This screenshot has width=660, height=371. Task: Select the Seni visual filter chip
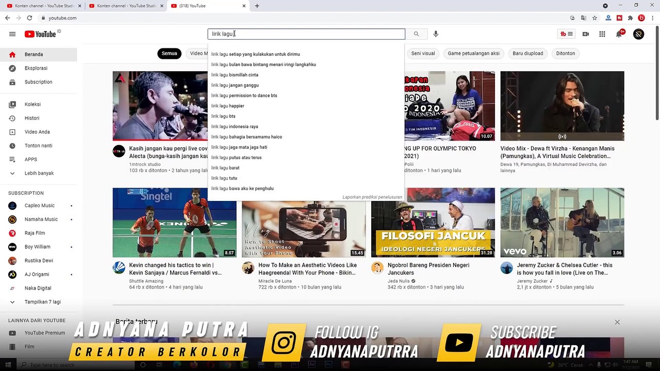click(x=423, y=53)
